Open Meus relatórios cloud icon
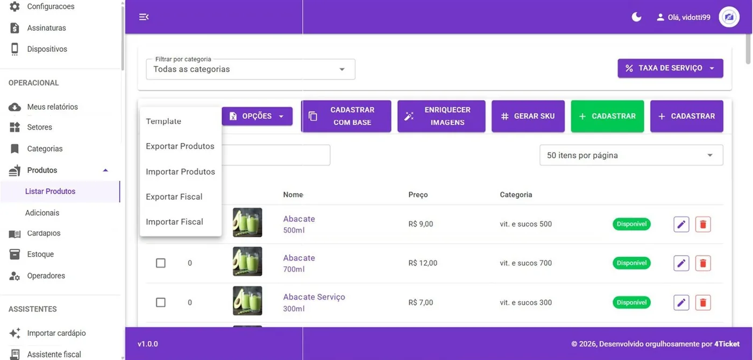The height and width of the screenshot is (360, 753). point(15,107)
